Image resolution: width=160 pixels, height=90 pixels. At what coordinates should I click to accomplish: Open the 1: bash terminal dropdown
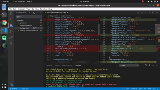(x=129, y=65)
